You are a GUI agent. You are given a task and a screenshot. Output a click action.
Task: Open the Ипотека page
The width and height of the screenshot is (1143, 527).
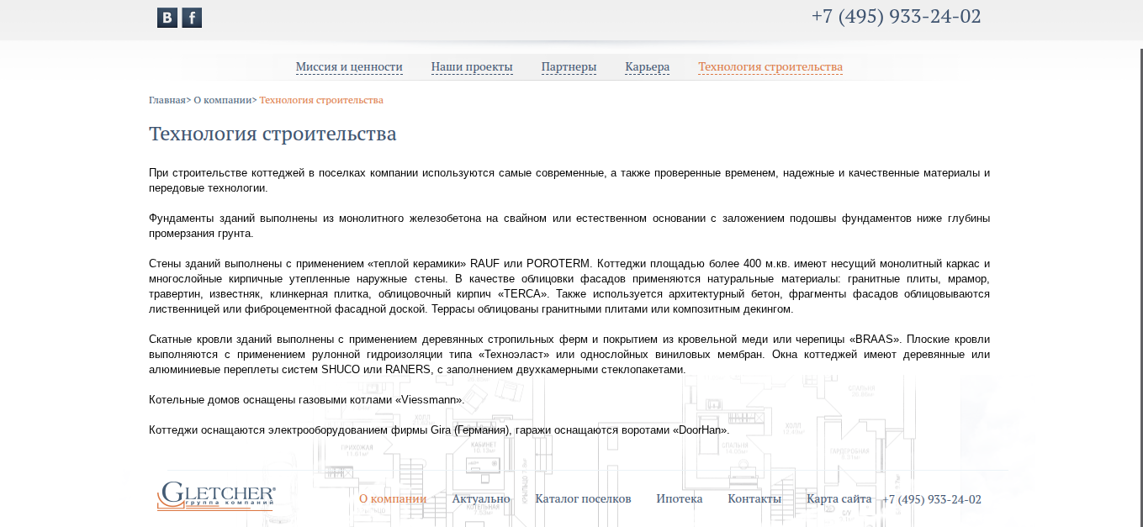(679, 498)
